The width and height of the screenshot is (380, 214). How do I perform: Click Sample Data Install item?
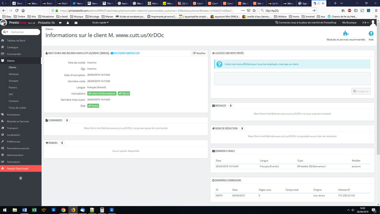click(21, 169)
